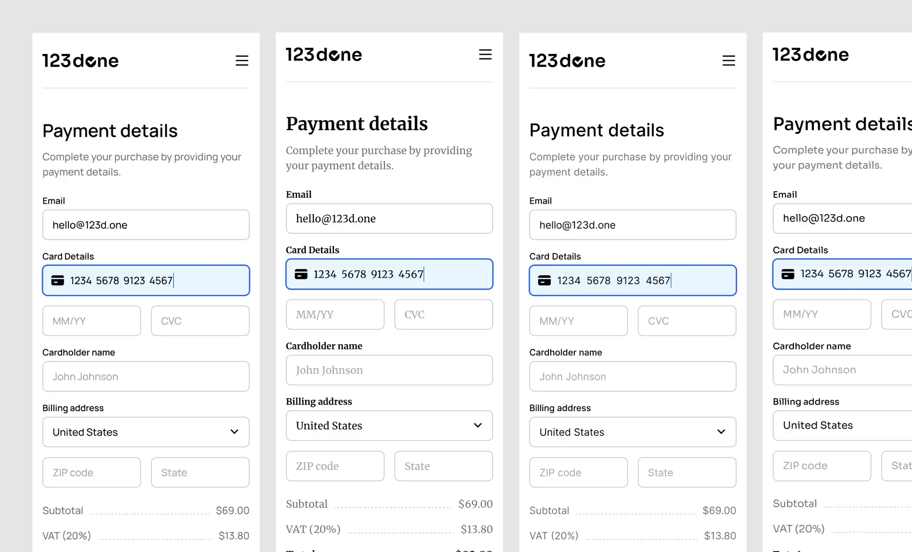Click VAT (20%) label in fourth card

click(798, 529)
